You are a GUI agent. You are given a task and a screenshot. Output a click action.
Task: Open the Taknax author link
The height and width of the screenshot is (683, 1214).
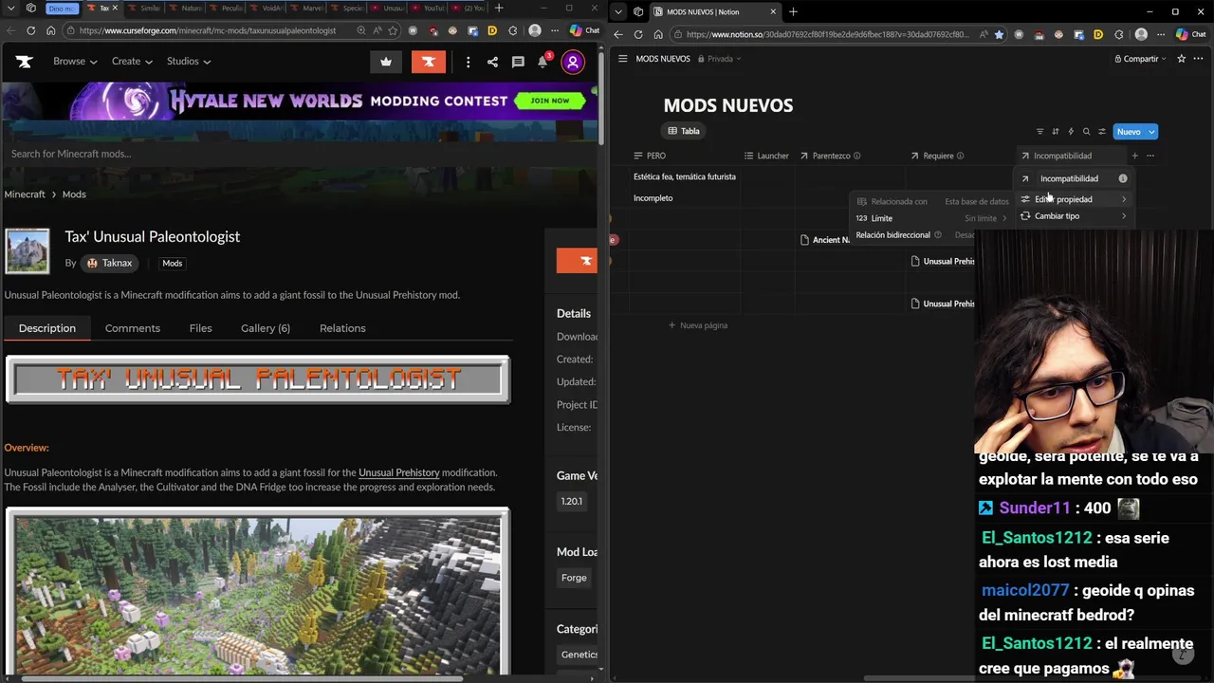pyautogui.click(x=110, y=263)
